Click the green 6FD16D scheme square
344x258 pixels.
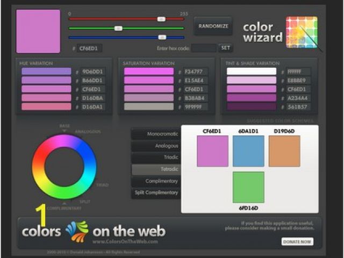coord(248,188)
